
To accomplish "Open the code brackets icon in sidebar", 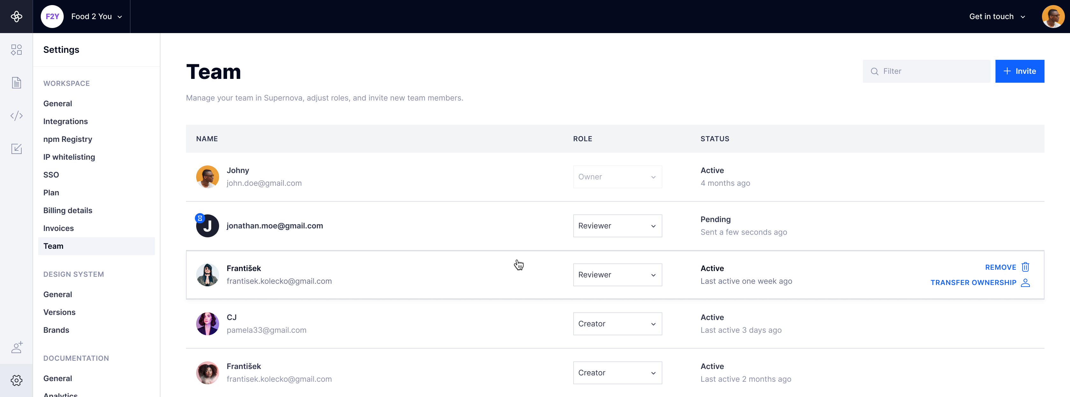I will [x=16, y=116].
